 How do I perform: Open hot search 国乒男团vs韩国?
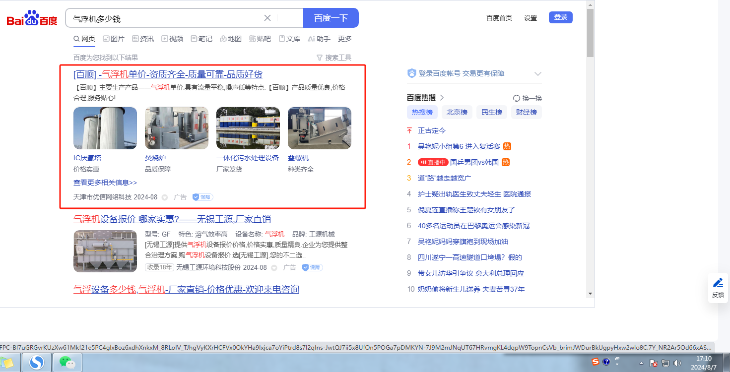[474, 162]
